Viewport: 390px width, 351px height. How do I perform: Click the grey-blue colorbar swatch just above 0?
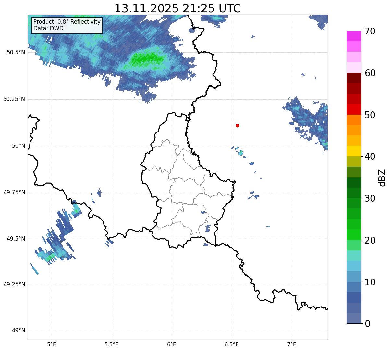click(x=354, y=318)
